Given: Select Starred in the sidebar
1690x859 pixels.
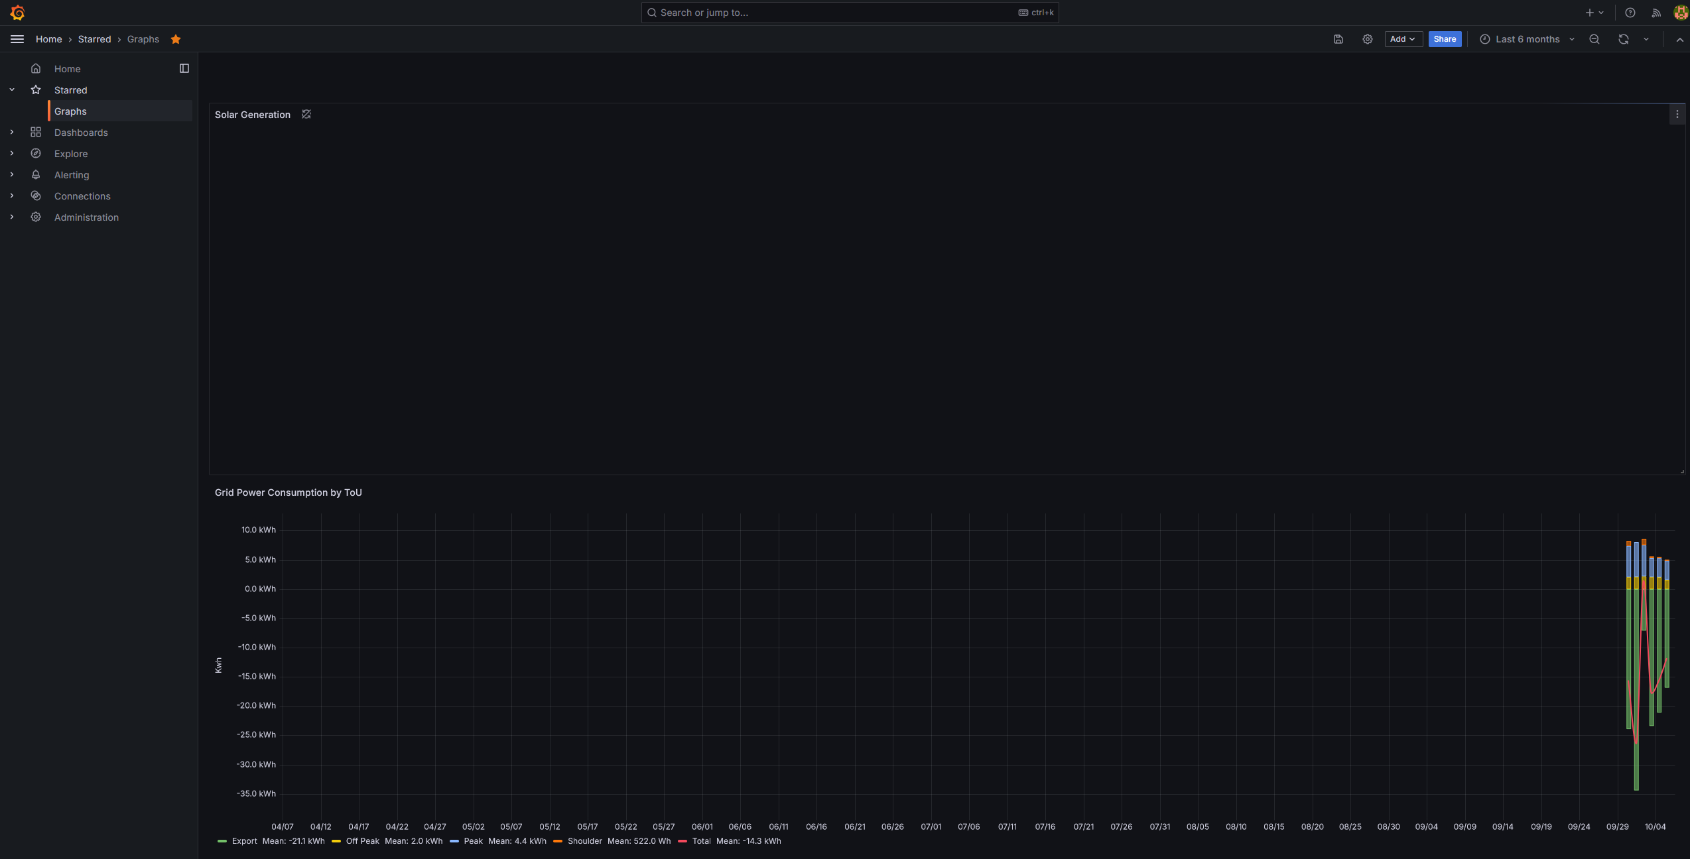Looking at the screenshot, I should 71,90.
